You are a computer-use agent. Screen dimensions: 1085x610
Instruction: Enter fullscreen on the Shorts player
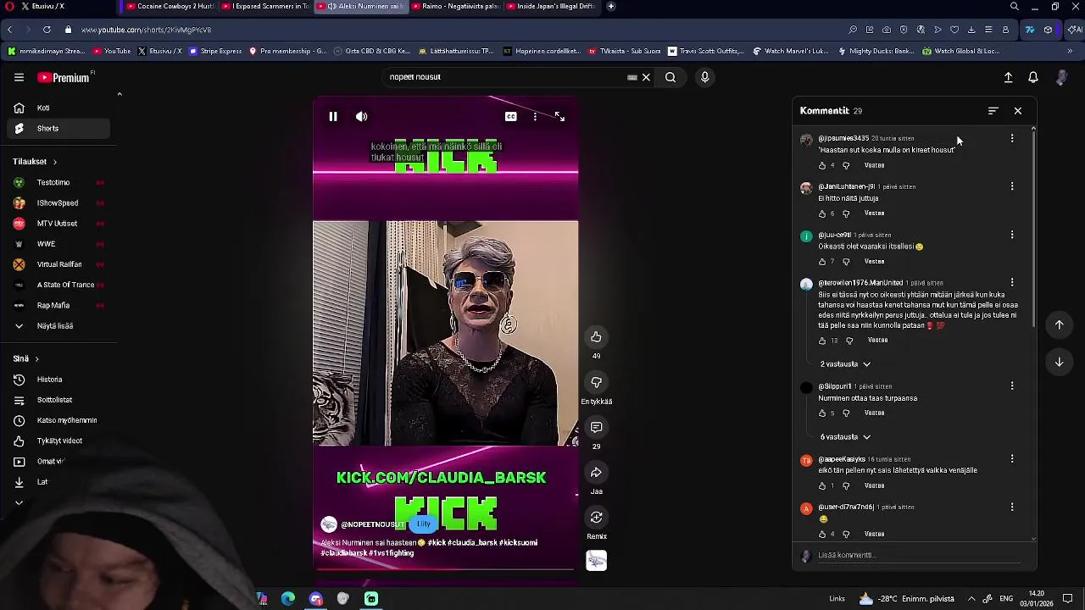559,117
